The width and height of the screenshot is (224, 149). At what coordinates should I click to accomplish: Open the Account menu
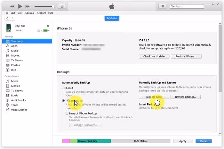click(x=41, y=13)
